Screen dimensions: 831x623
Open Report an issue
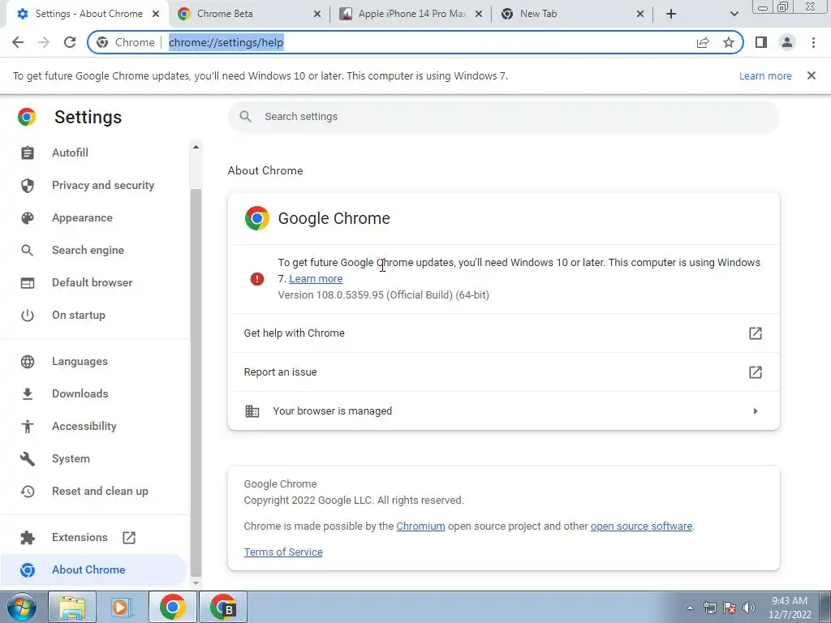click(503, 372)
